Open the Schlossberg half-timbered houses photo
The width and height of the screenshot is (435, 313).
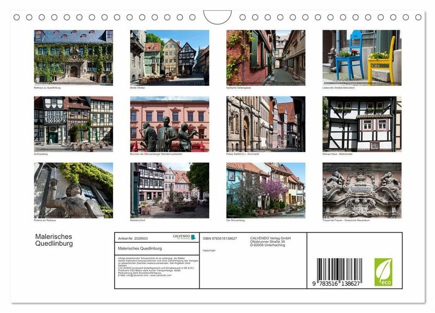73,124
